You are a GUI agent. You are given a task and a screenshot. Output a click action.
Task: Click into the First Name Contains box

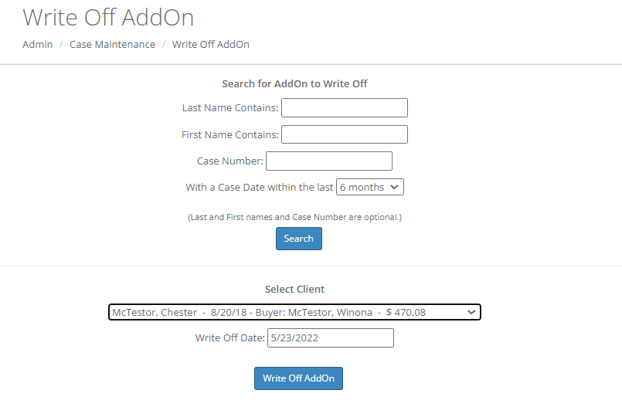coord(344,134)
